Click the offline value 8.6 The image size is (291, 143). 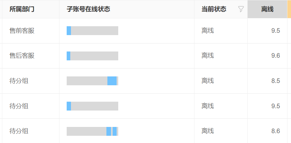[276, 131]
